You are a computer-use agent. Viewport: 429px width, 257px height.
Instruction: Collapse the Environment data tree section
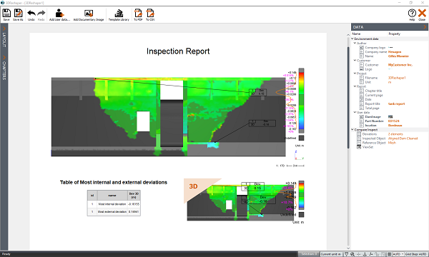coord(352,39)
